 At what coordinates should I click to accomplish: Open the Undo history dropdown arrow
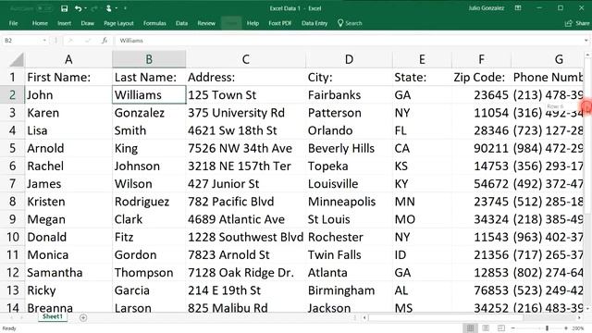click(85, 8)
